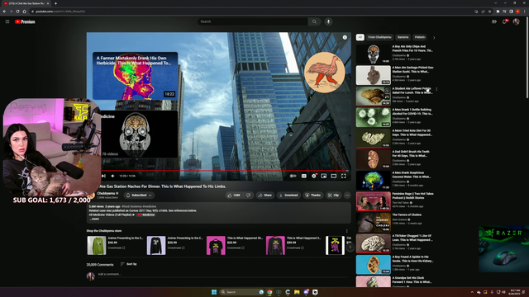
Task: Go back in the browser
Action: coord(4,11)
